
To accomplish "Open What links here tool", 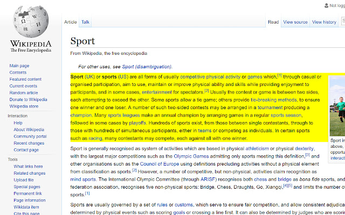I will pos(28,167).
